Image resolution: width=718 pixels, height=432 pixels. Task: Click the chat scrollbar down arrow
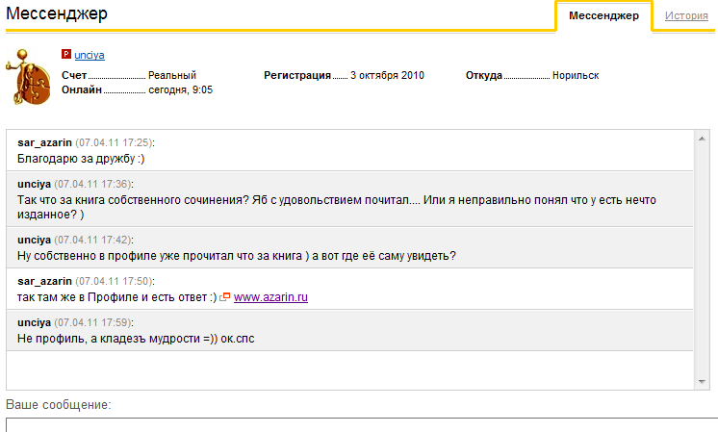(x=703, y=382)
